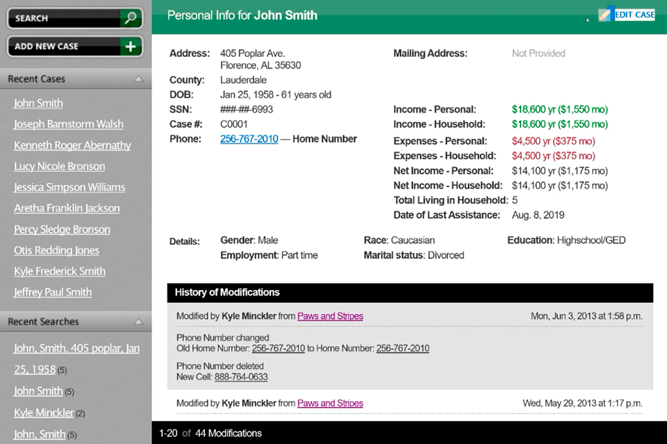Image resolution: width=667 pixels, height=444 pixels.
Task: Click the '405 Poplar Ave.' address line
Action: [x=253, y=53]
